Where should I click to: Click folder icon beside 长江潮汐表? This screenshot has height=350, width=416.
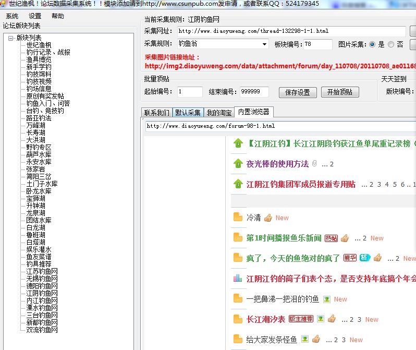(x=238, y=319)
